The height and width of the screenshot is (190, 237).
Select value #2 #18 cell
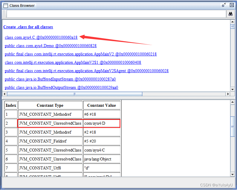click(102, 132)
